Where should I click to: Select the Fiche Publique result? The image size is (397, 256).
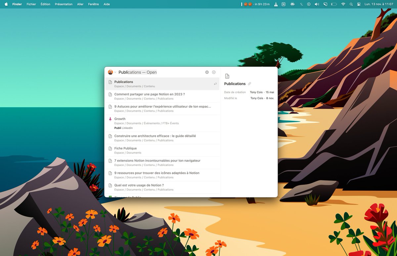click(162, 150)
